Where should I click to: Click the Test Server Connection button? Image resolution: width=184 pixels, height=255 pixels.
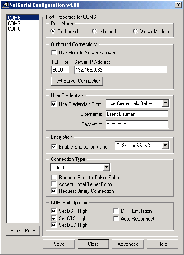pos(77,81)
